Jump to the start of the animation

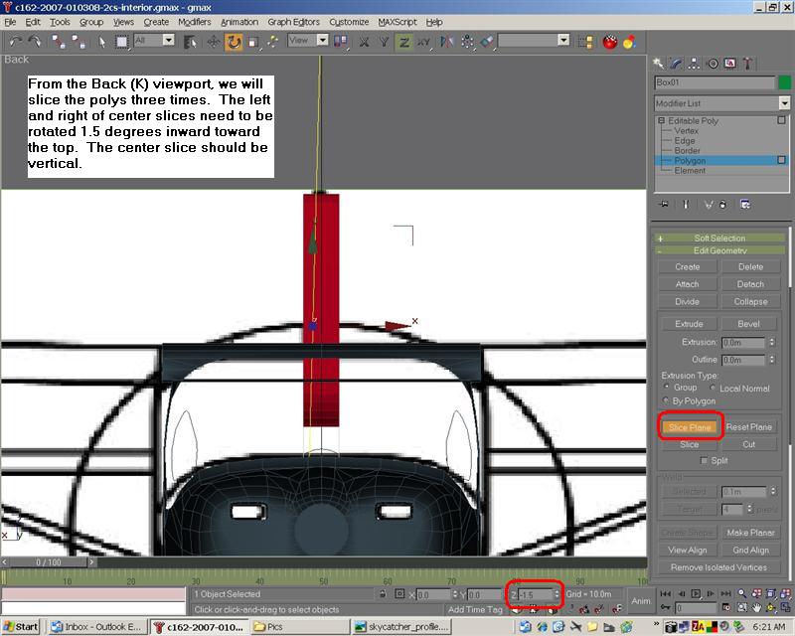point(666,593)
